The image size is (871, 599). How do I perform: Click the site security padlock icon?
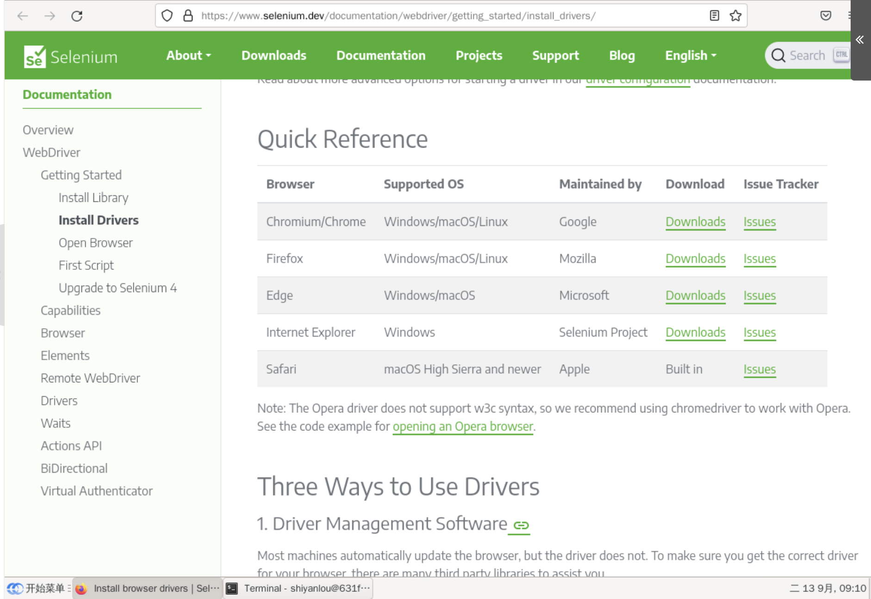tap(188, 16)
